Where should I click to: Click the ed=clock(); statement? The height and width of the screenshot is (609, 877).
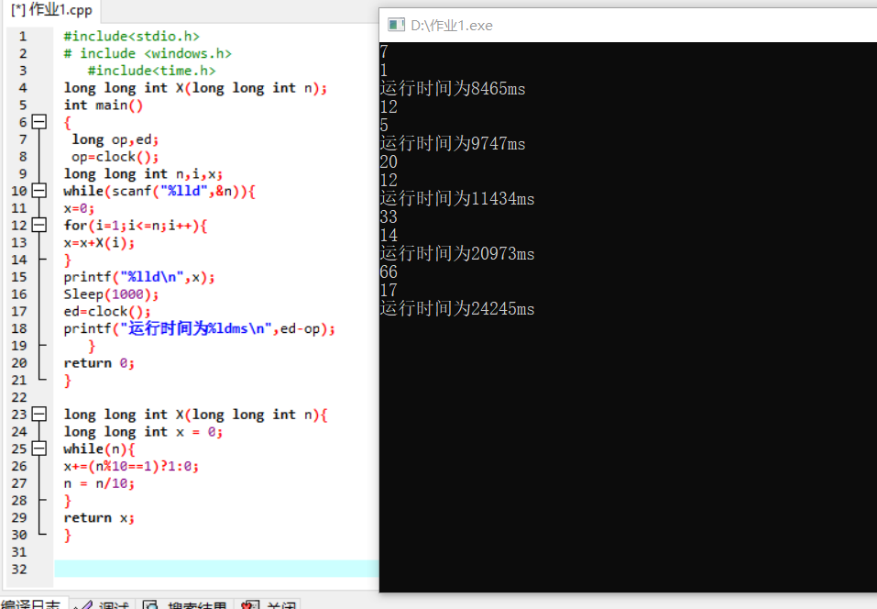107,312
